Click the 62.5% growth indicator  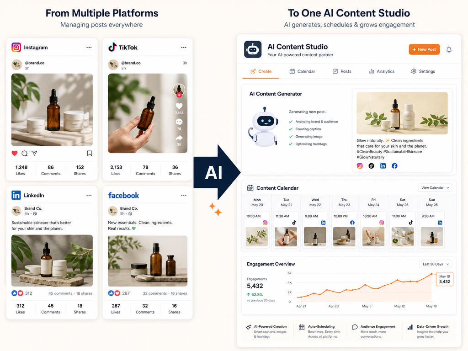click(x=255, y=295)
